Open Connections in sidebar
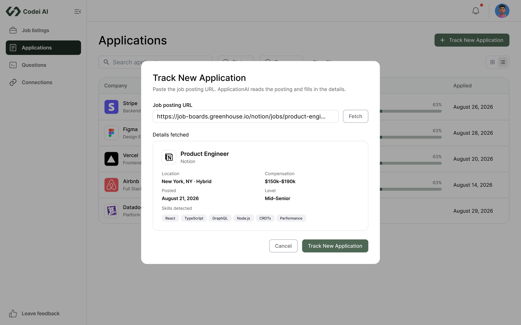 click(43, 82)
